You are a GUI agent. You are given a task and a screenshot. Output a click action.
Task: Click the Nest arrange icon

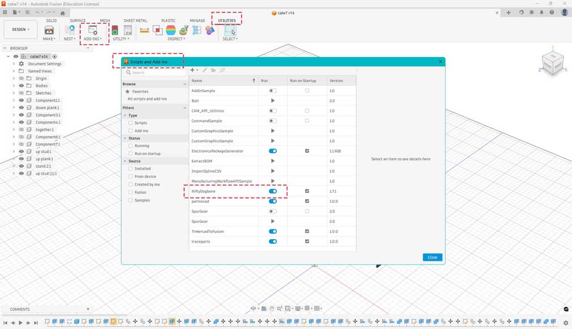[x=70, y=30]
